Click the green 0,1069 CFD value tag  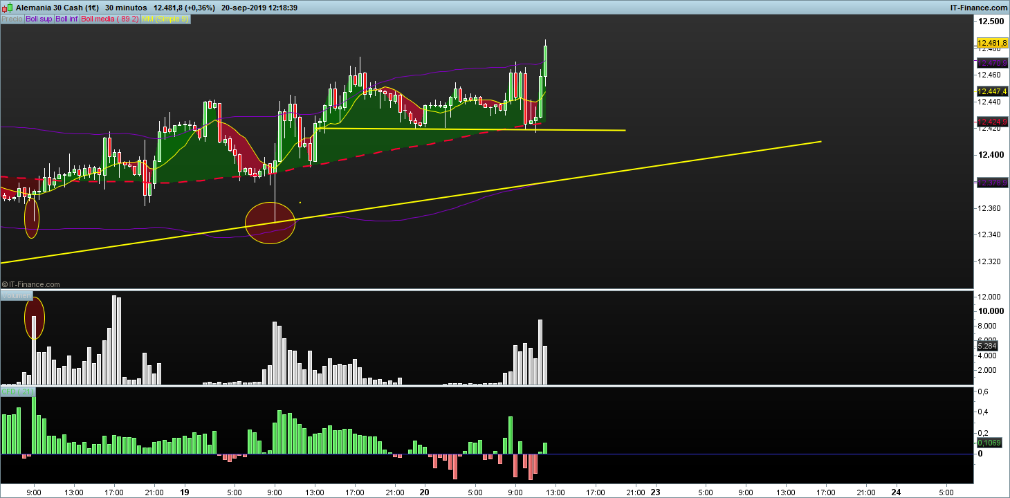[989, 443]
